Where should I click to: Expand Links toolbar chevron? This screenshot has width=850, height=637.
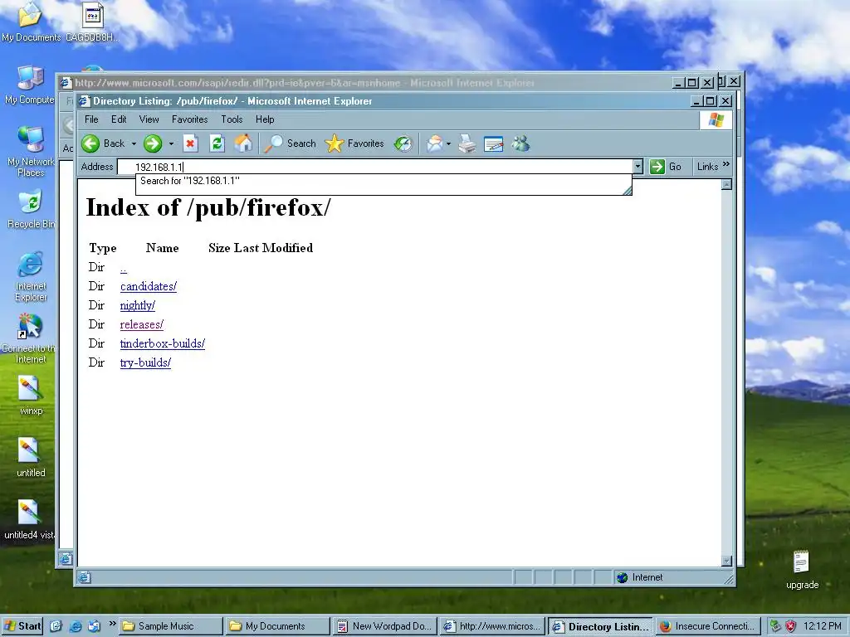[x=725, y=164]
